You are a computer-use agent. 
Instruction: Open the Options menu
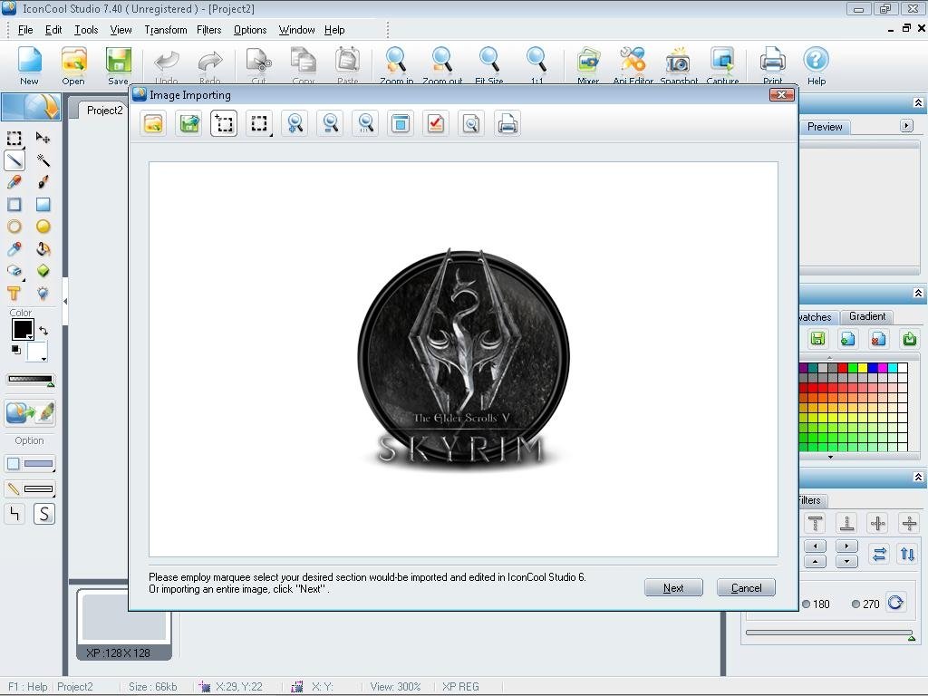[250, 30]
